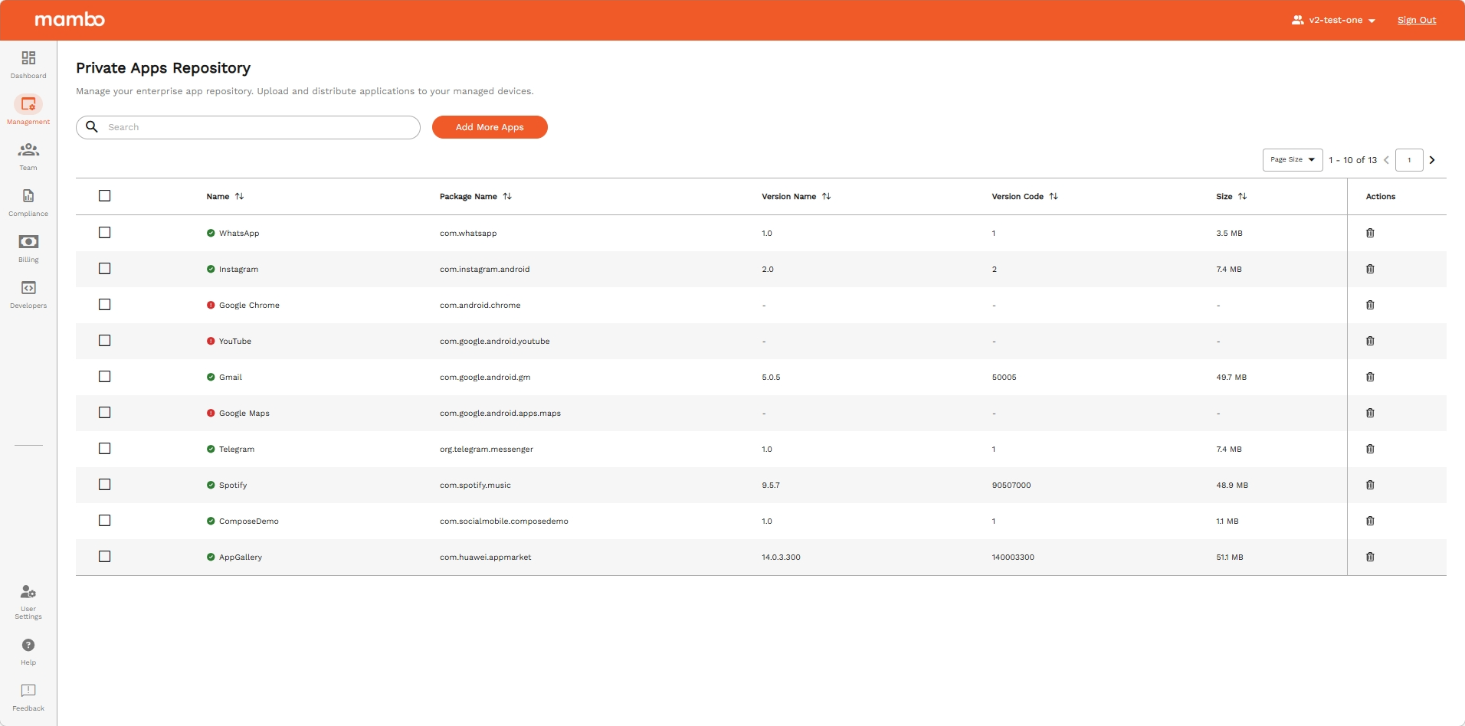Go to the next page arrow

(x=1432, y=160)
